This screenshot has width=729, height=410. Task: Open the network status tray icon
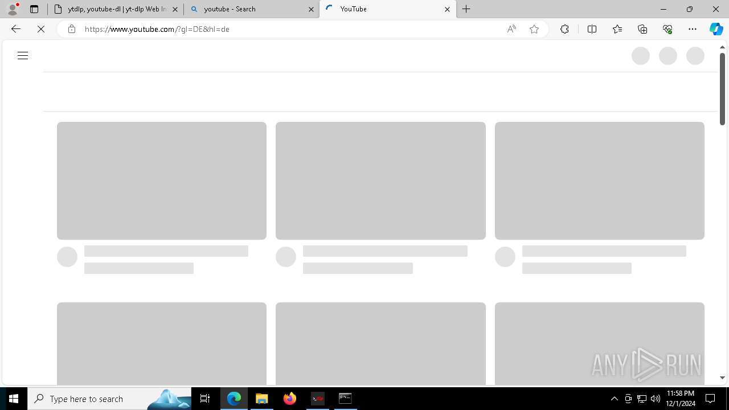pos(642,399)
